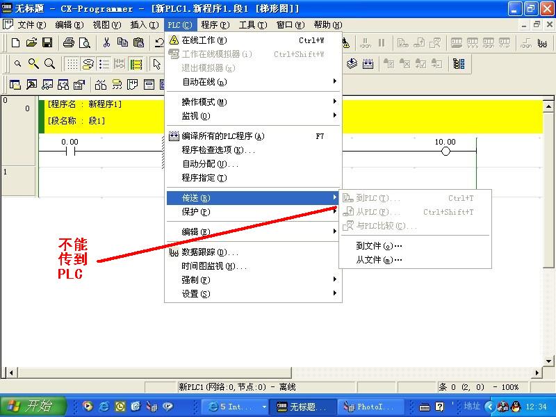Create a new project with New icon
This screenshot has height=417, width=556.
coord(15,43)
